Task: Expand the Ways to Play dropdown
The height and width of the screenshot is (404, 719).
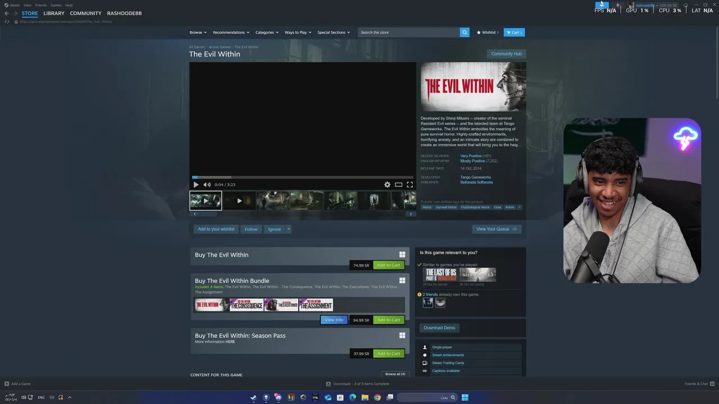Action: click(x=298, y=33)
